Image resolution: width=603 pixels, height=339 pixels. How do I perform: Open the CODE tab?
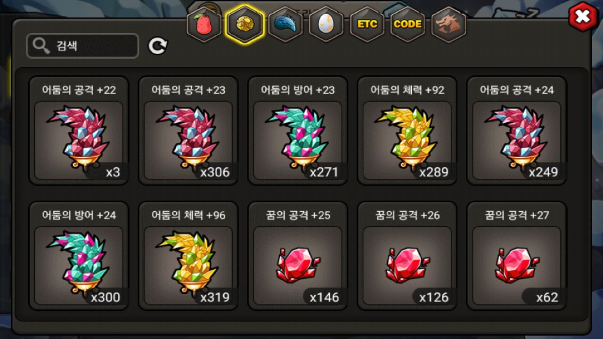pyautogui.click(x=407, y=24)
